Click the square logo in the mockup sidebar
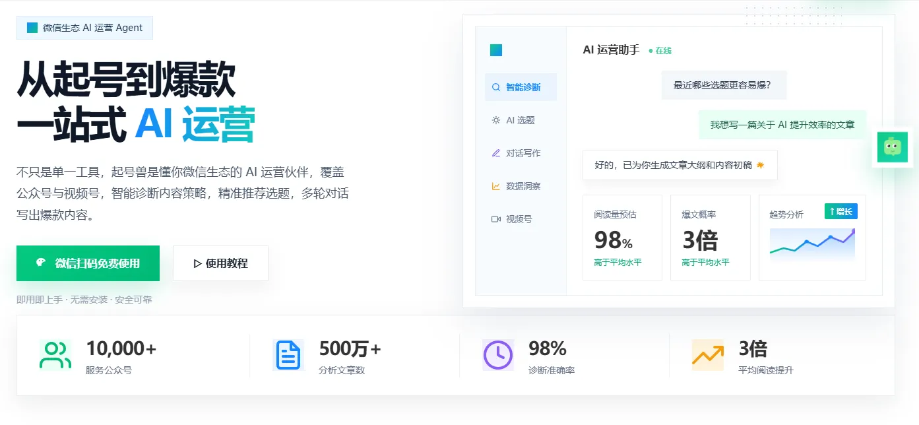Image resolution: width=919 pixels, height=425 pixels. click(x=496, y=50)
